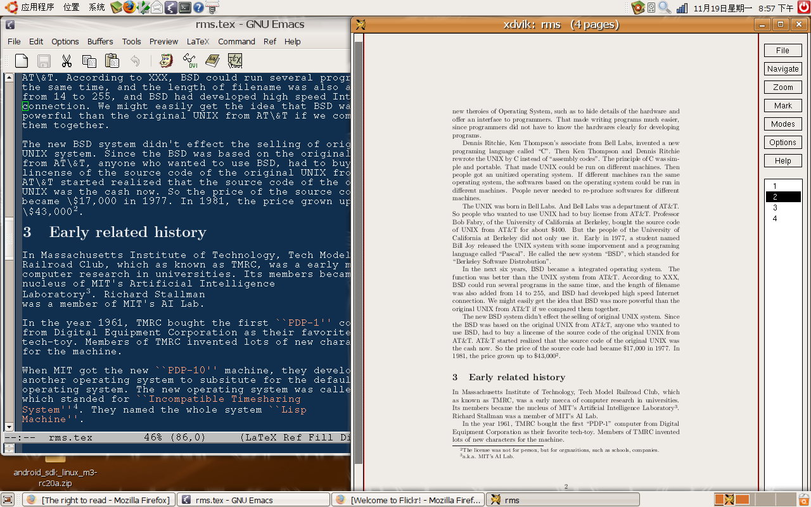Open the LaTeX menu in Emacs
The width and height of the screenshot is (811, 507).
click(x=198, y=42)
